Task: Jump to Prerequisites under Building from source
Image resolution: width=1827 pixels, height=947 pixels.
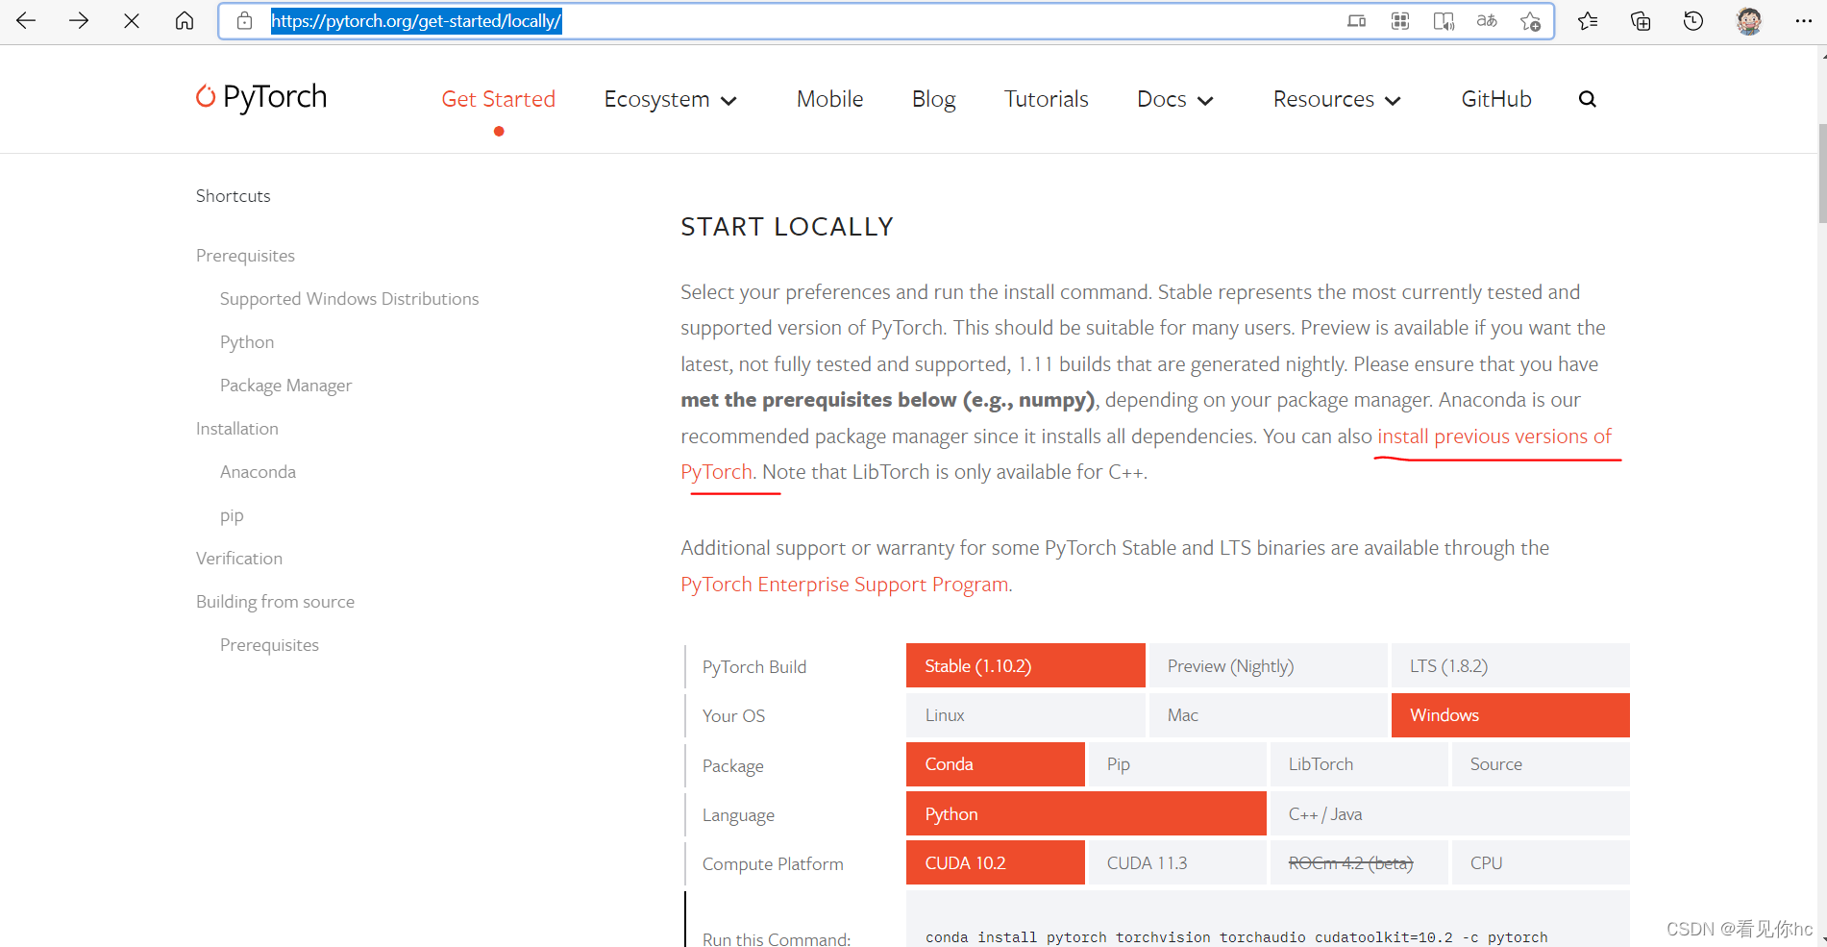Action: point(269,645)
